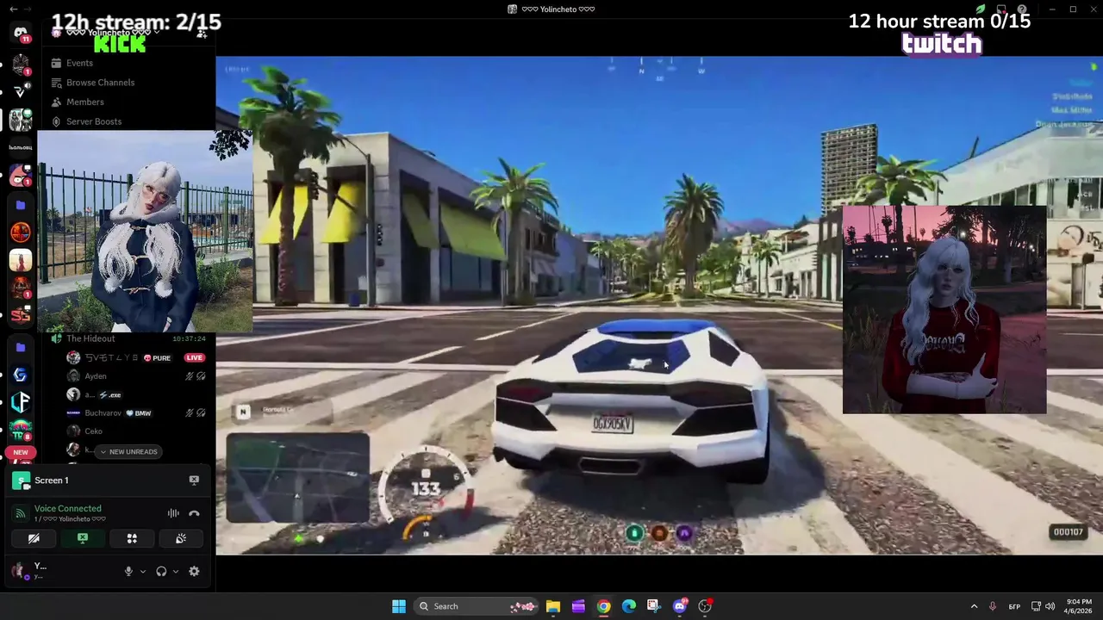1103x620 pixels.
Task: Select the server icon labeled ьольовц
Action: [x=21, y=147]
